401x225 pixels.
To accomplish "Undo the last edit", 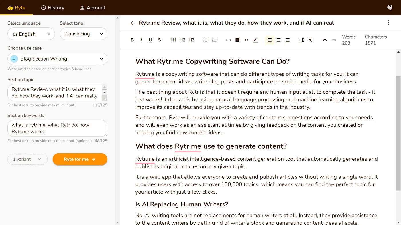I will [x=325, y=40].
